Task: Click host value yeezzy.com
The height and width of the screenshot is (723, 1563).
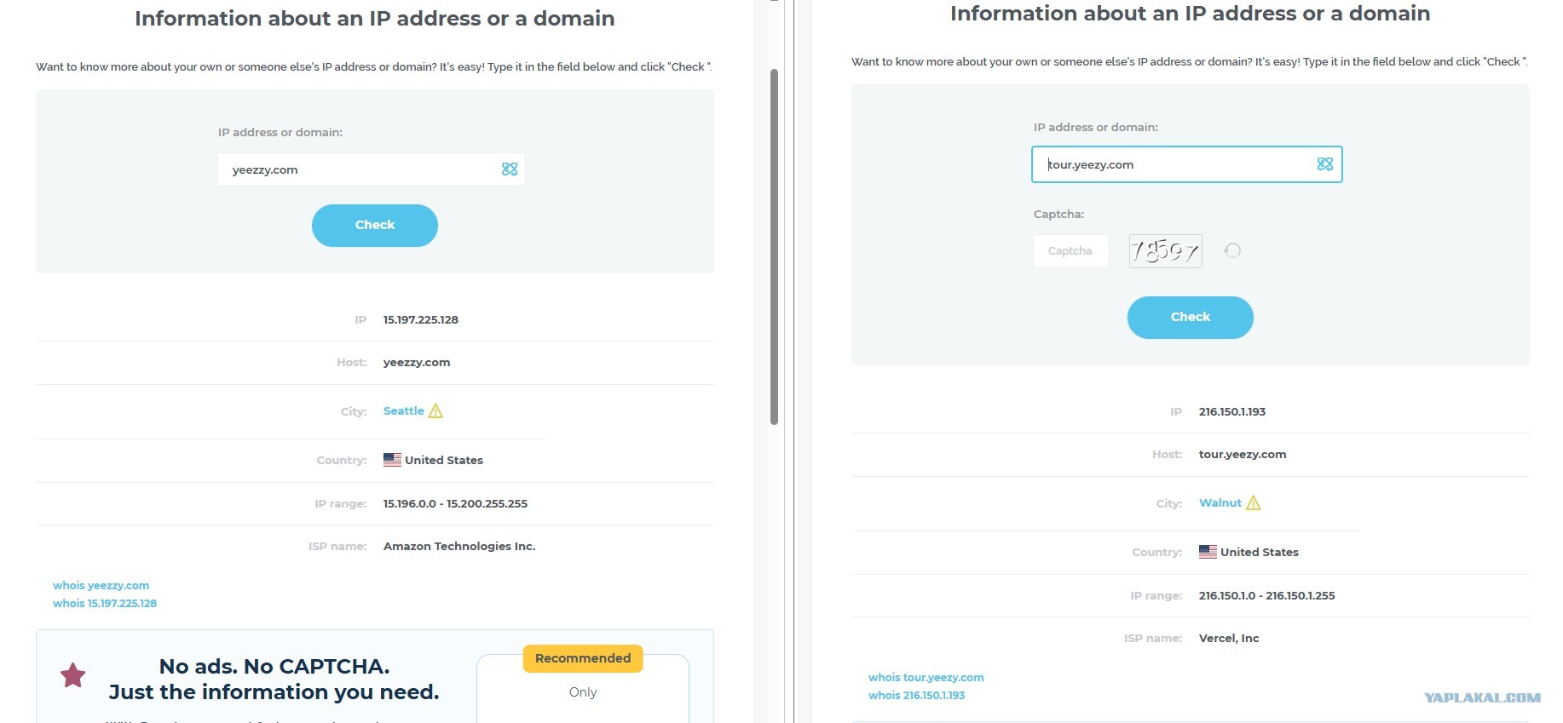Action: pos(417,363)
